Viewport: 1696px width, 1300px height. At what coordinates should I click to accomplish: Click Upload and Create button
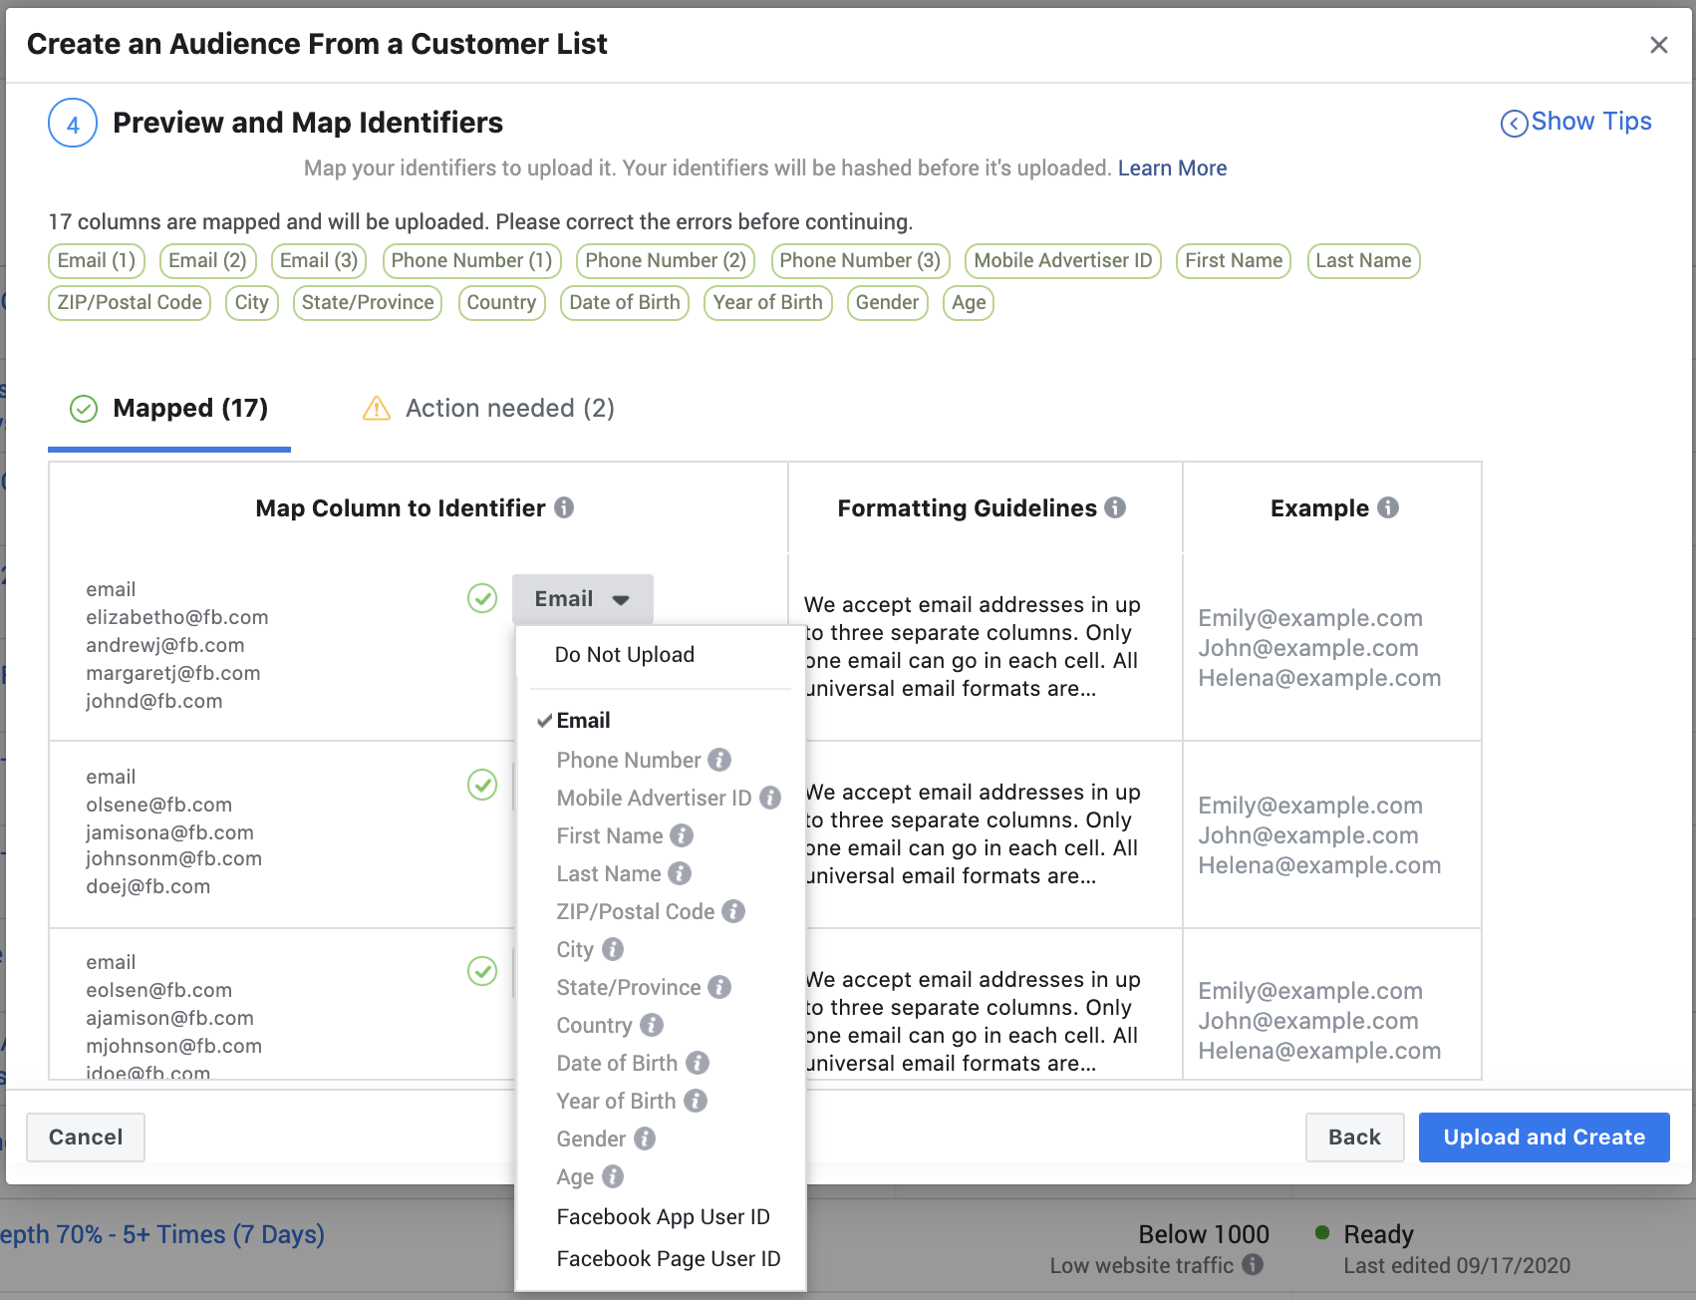tap(1545, 1137)
